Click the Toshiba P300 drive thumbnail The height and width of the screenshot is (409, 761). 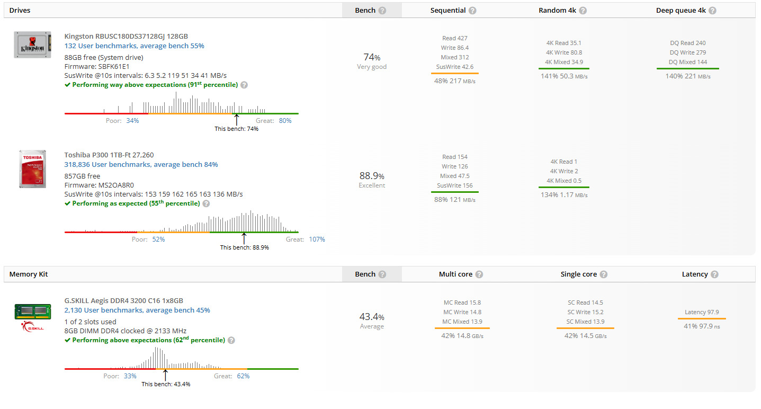click(32, 169)
